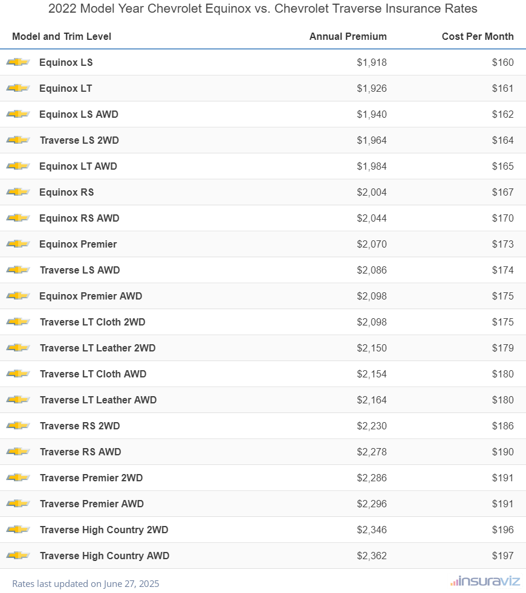The width and height of the screenshot is (526, 593).
Task: Click the $1,918 annual premium value
Action: [x=372, y=62]
